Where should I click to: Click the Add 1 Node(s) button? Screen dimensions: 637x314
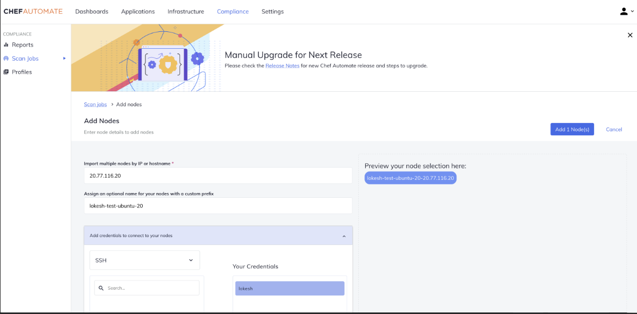(572, 129)
